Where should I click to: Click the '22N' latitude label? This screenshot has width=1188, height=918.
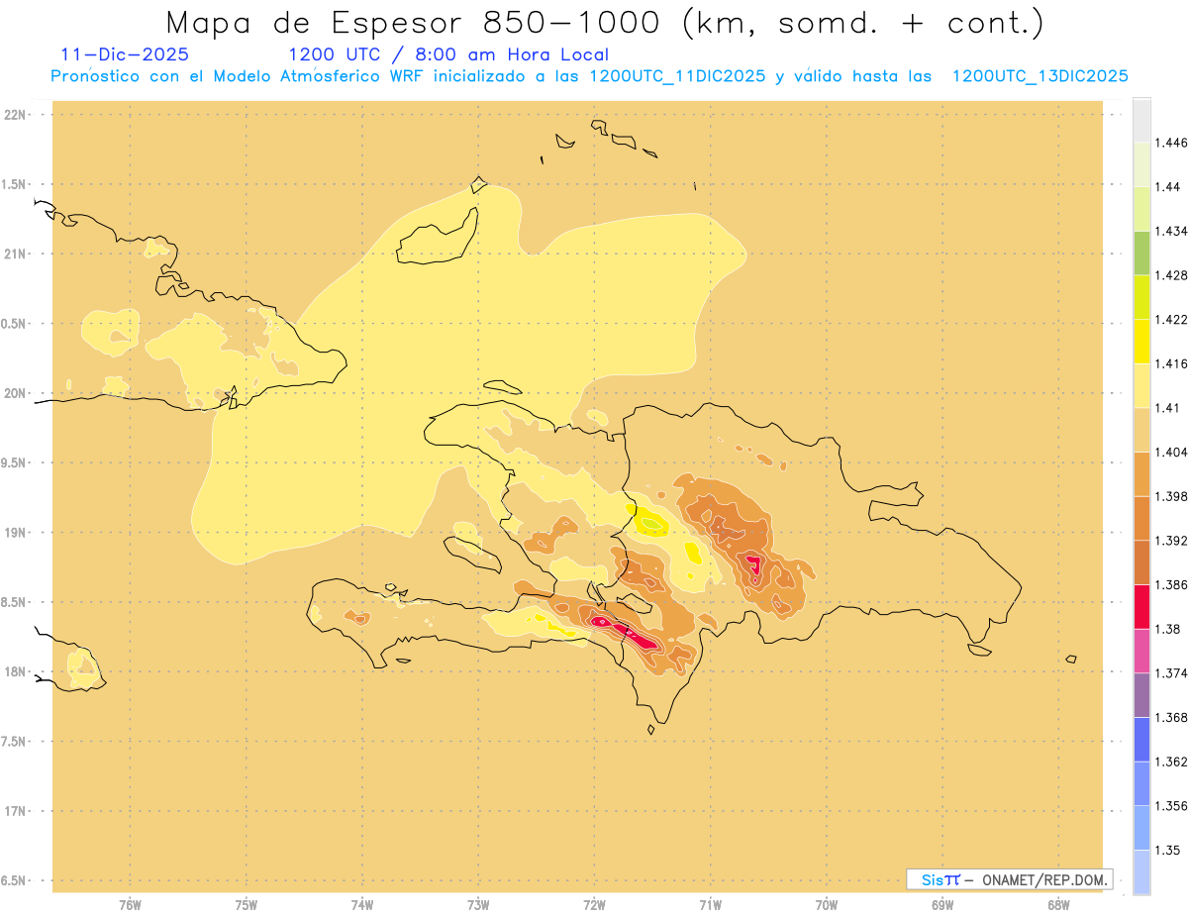click(15, 115)
